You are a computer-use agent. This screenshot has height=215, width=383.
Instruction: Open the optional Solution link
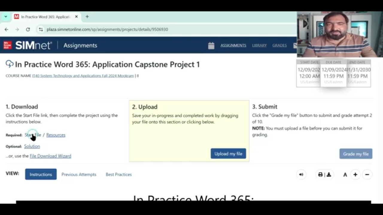(x=32, y=146)
